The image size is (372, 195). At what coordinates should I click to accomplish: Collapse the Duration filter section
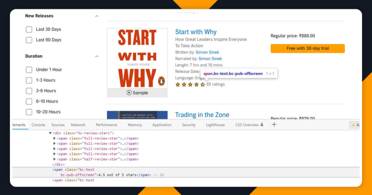tap(96, 57)
